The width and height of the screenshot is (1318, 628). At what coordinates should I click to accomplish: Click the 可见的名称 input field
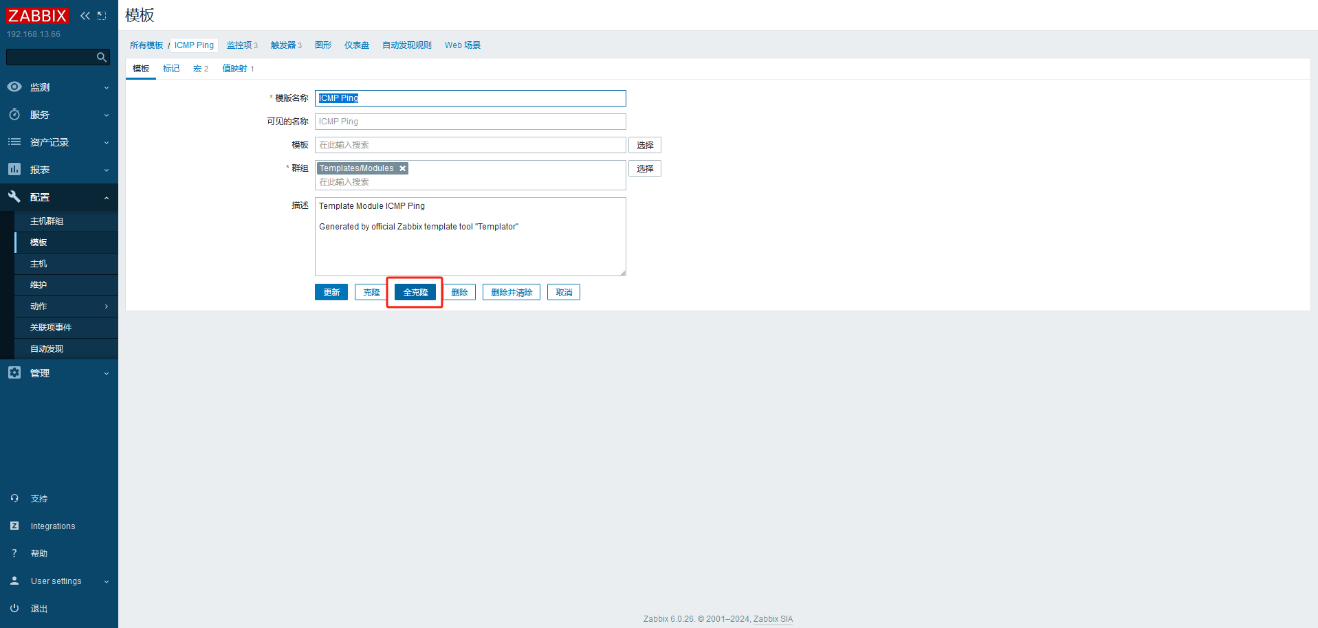470,122
